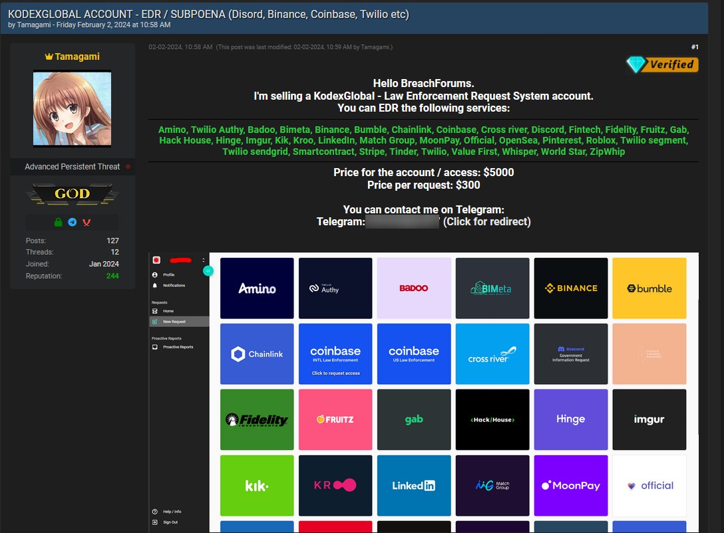Click the thread title heading
This screenshot has height=533, width=724.
tap(208, 15)
